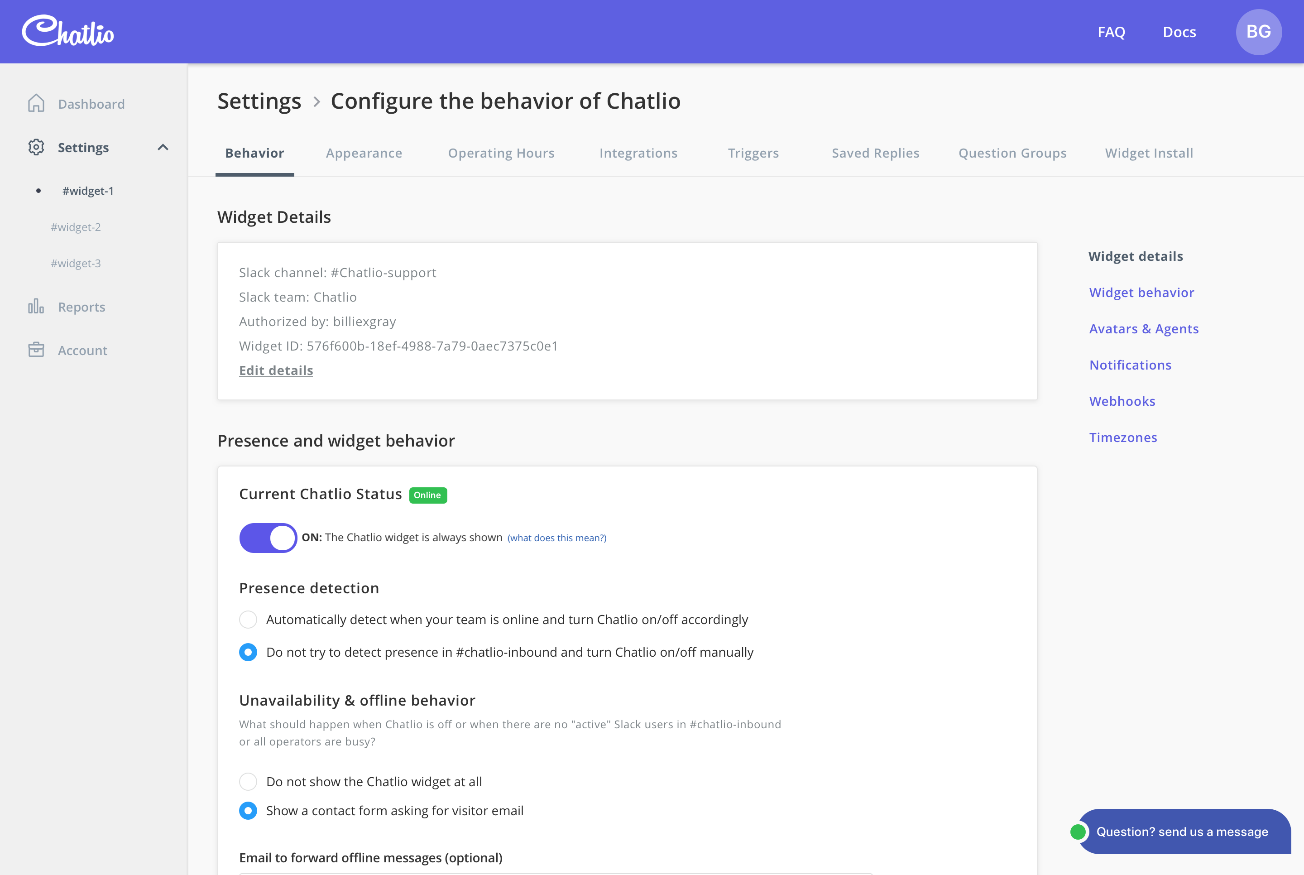Click the Slack channel: #Chatlio-support text
The width and height of the screenshot is (1304, 875).
337,272
